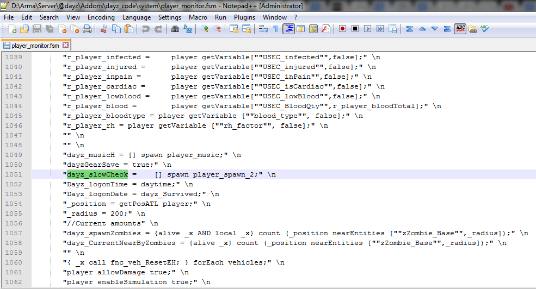Open the Language menu

coord(137,17)
